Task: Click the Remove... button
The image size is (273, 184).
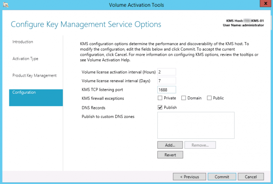Action: pos(200,145)
